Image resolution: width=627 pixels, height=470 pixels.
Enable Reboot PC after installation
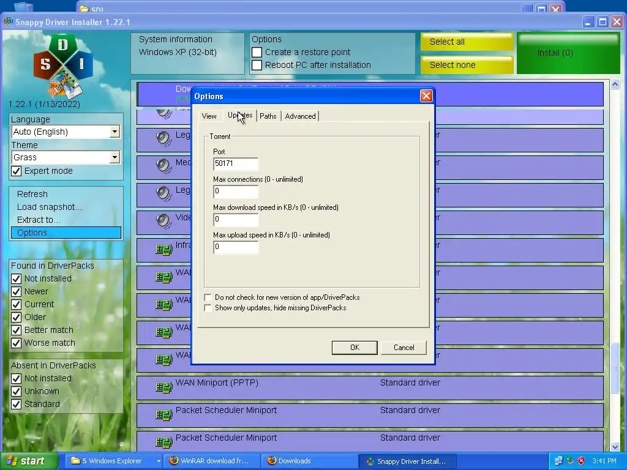[x=257, y=65]
